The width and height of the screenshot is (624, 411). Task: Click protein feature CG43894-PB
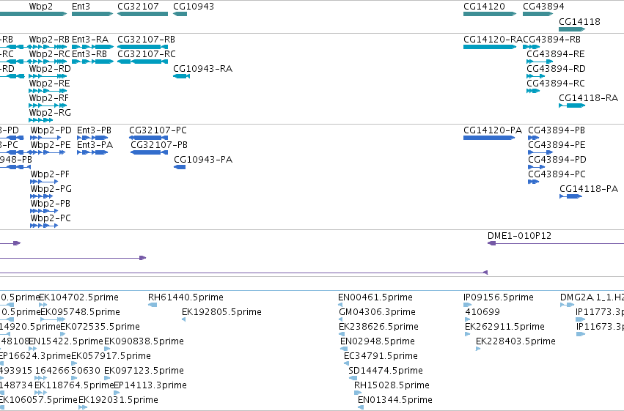click(534, 138)
